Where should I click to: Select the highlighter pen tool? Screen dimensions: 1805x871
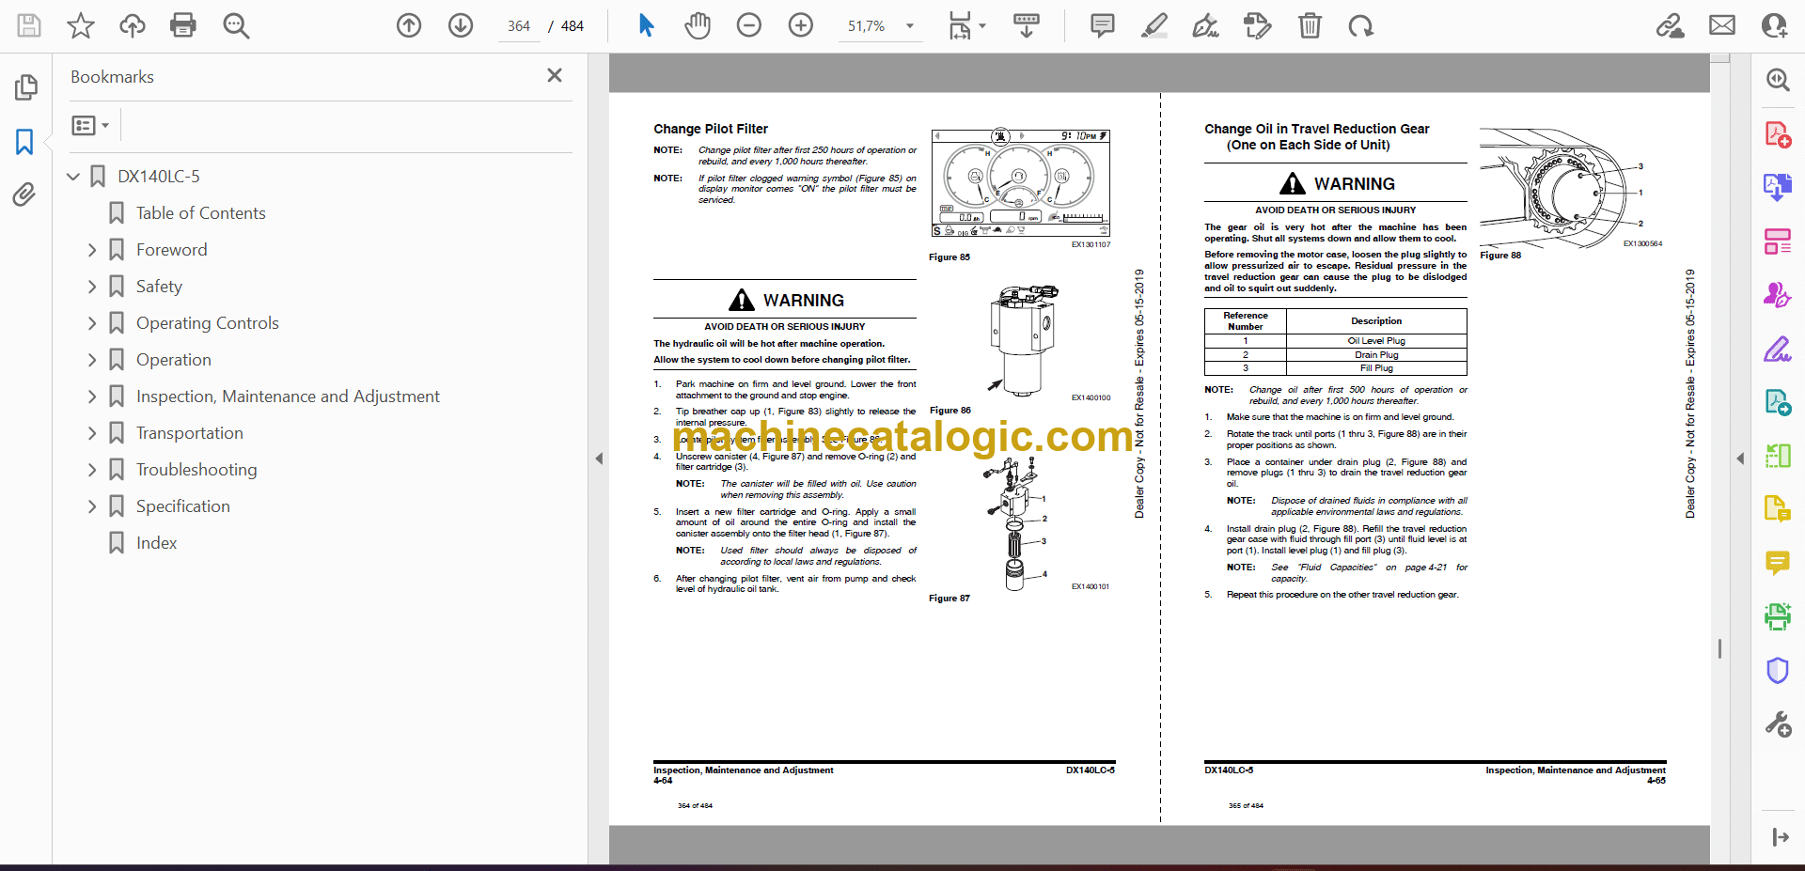pos(1154,25)
